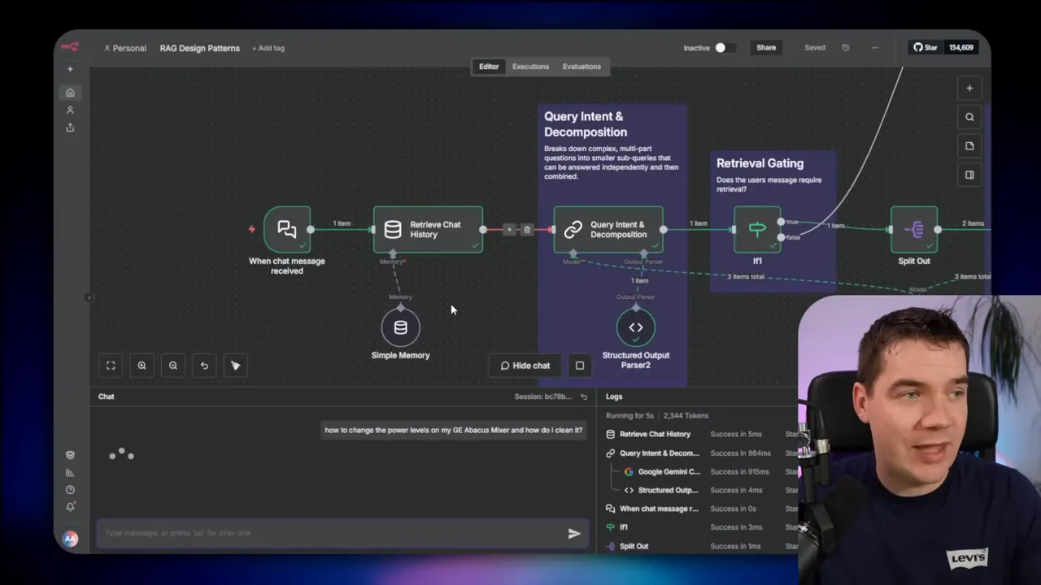Click the add node plus icon
The width and height of the screenshot is (1041, 585).
pyautogui.click(x=969, y=88)
